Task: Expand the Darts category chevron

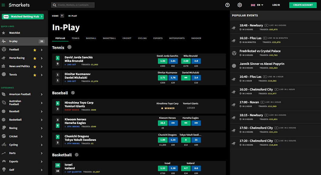Action: tap(42, 153)
